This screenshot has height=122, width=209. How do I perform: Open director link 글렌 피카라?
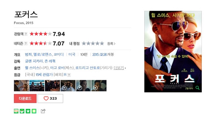pyautogui.click(x=34, y=61)
